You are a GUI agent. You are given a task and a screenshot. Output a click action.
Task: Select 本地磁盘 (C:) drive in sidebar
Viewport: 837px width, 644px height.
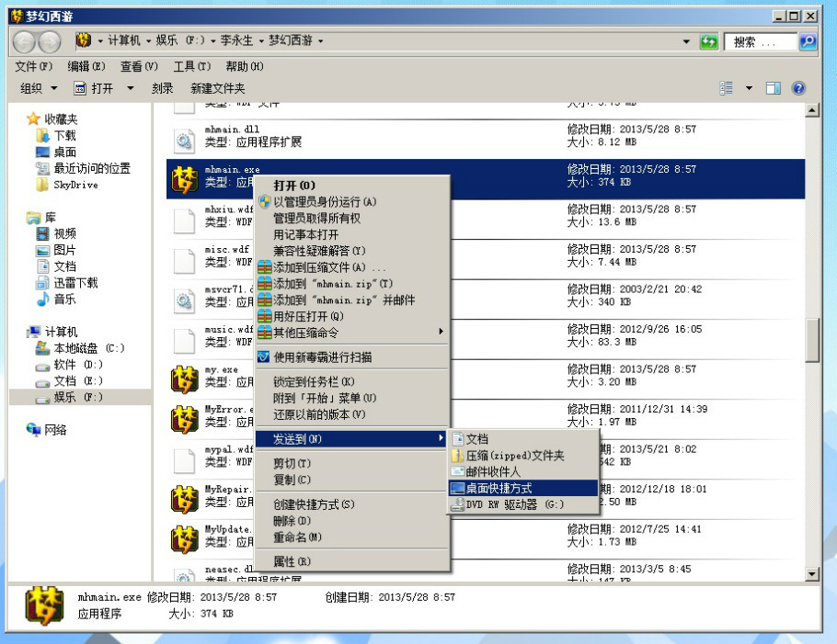[x=80, y=348]
